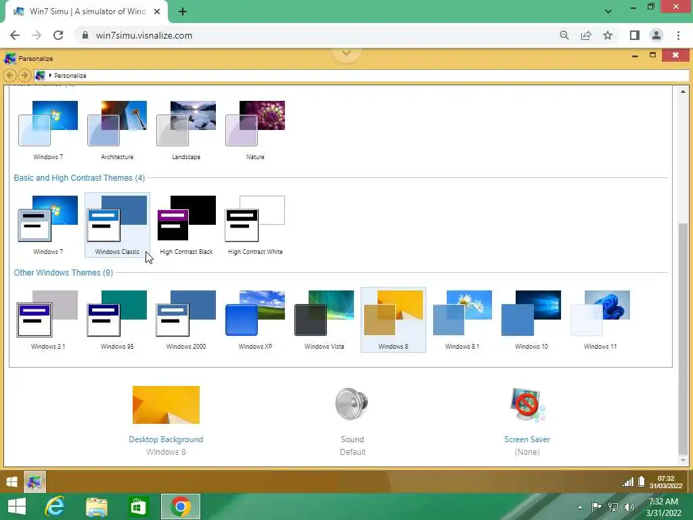
Task: Check the simulator battery icon
Action: (x=642, y=481)
